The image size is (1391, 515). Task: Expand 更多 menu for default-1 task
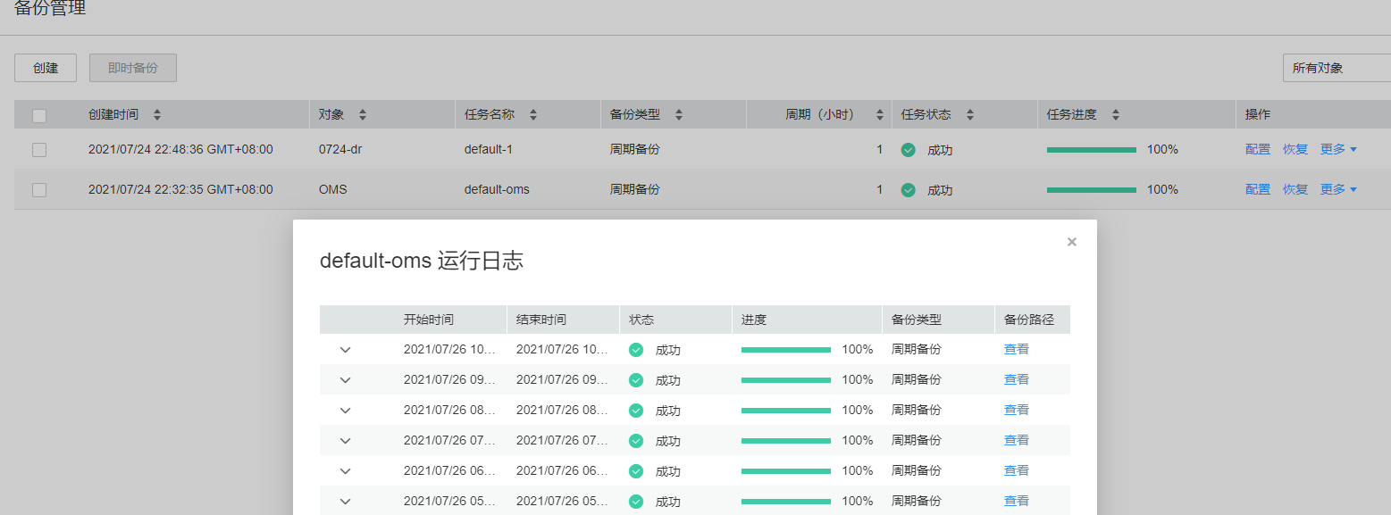[1338, 150]
